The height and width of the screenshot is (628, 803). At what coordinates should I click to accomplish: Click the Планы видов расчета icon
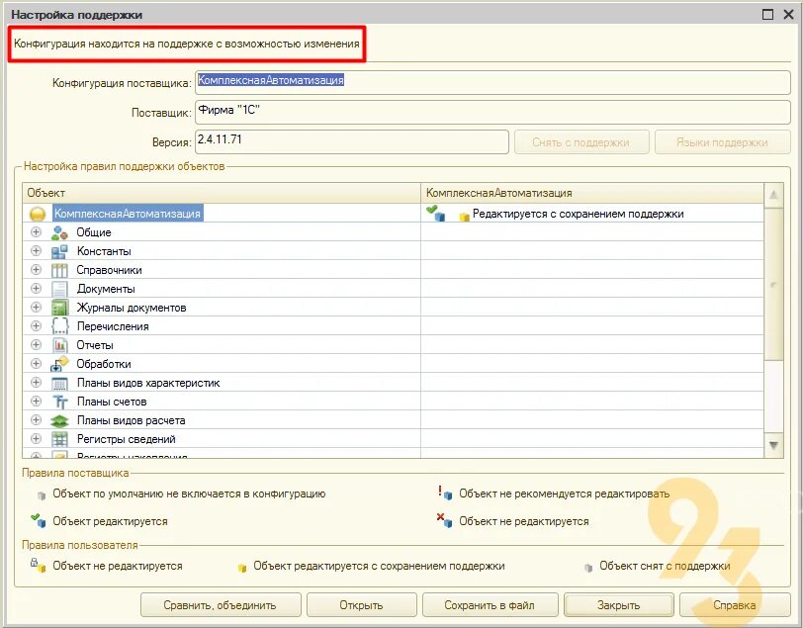(x=59, y=420)
